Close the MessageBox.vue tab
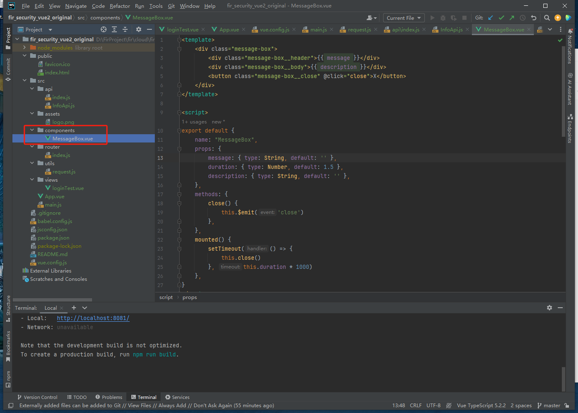The width and height of the screenshot is (578, 413). [x=529, y=29]
